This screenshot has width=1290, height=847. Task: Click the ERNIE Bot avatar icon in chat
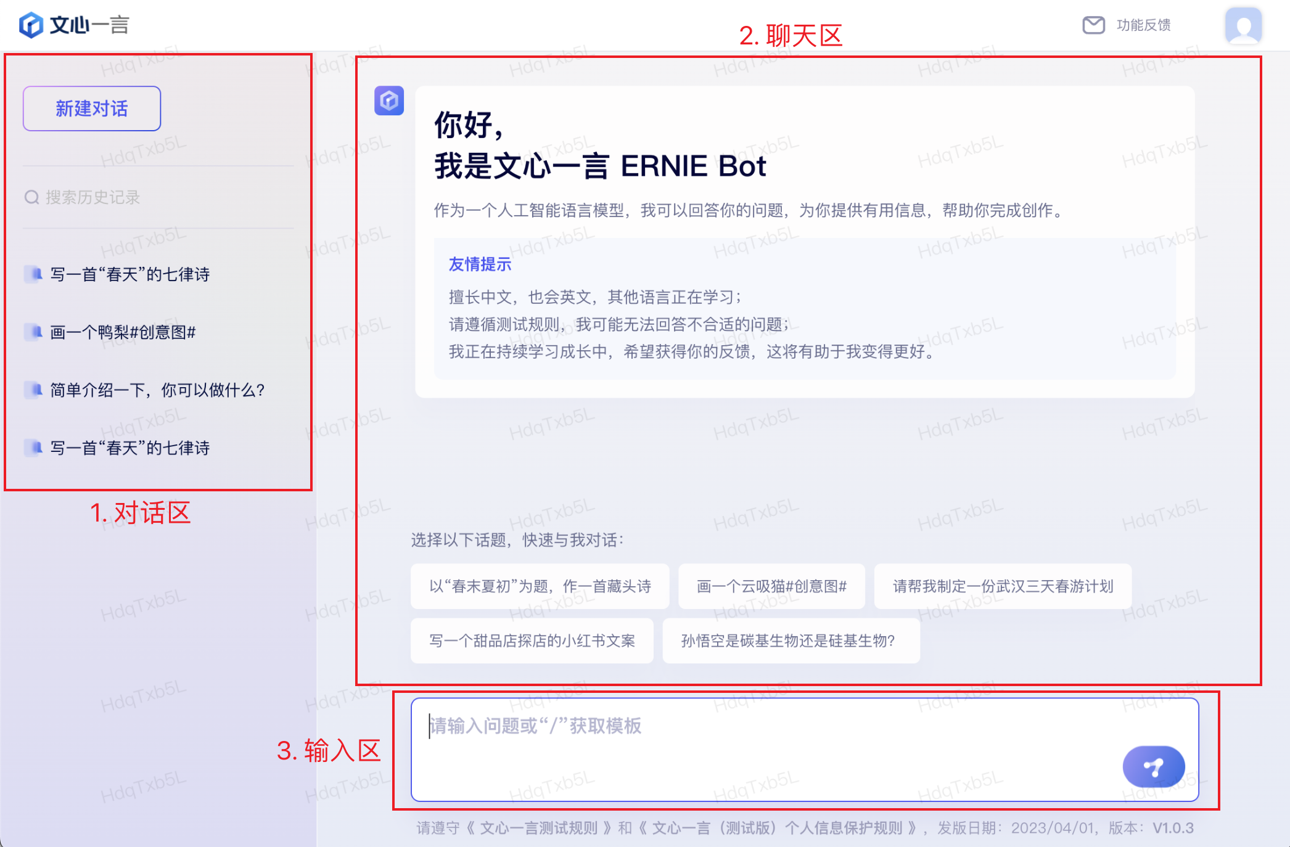pyautogui.click(x=389, y=100)
